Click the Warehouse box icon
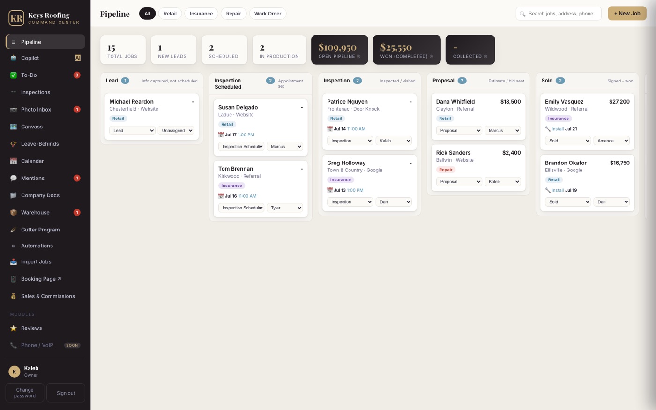The height and width of the screenshot is (410, 656). pyautogui.click(x=14, y=213)
